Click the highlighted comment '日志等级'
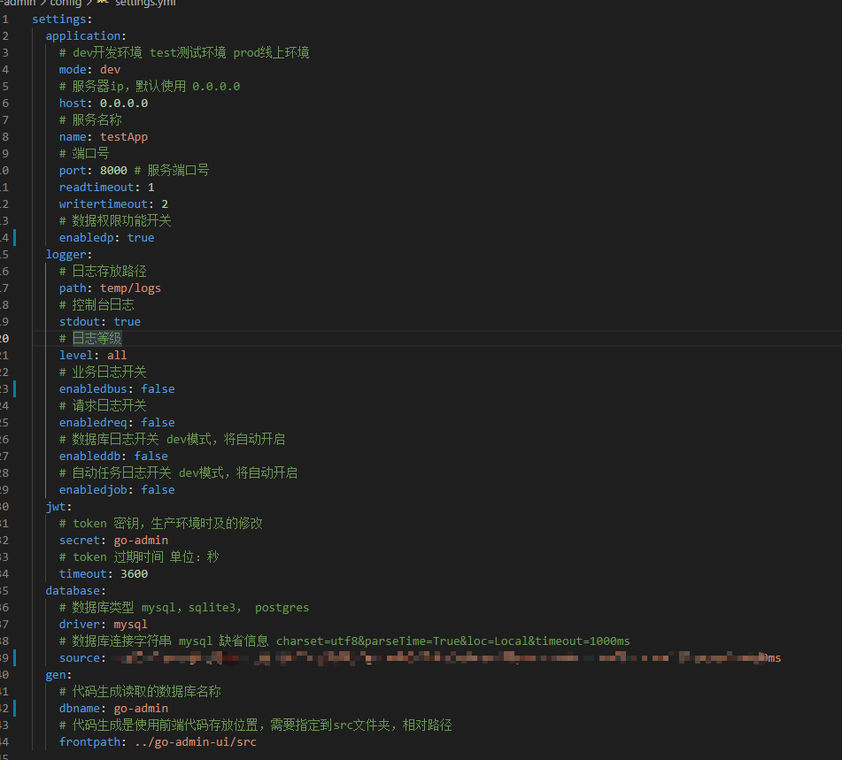This screenshot has width=842, height=760. pos(97,339)
